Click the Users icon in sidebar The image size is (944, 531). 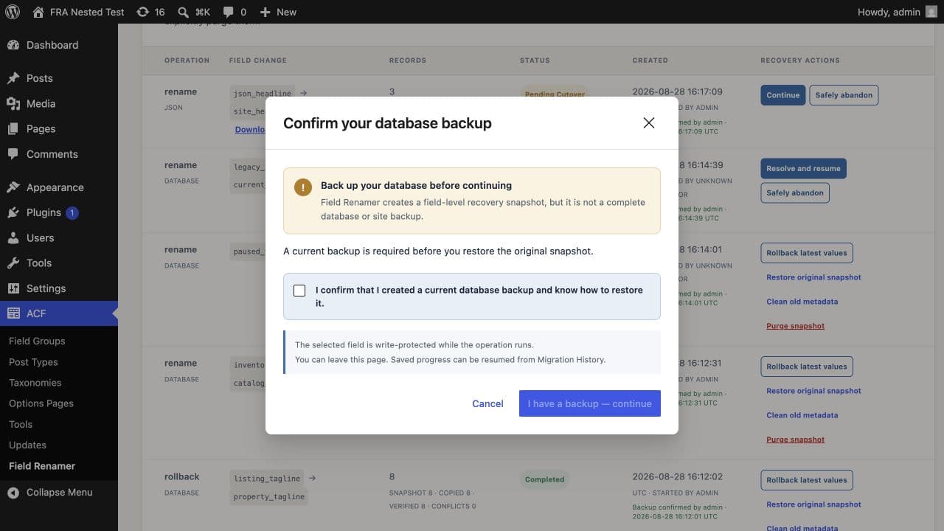click(x=13, y=237)
